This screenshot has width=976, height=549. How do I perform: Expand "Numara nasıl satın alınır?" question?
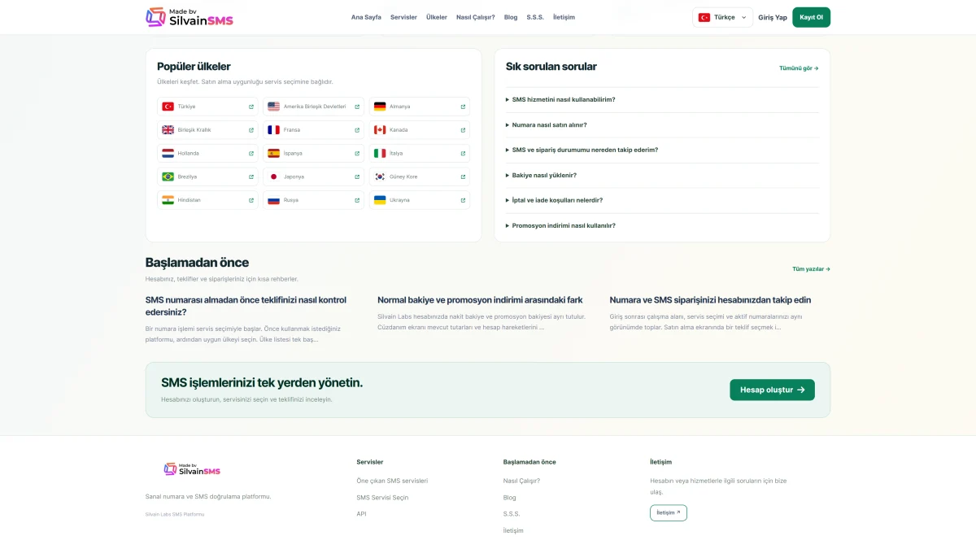[x=662, y=125]
